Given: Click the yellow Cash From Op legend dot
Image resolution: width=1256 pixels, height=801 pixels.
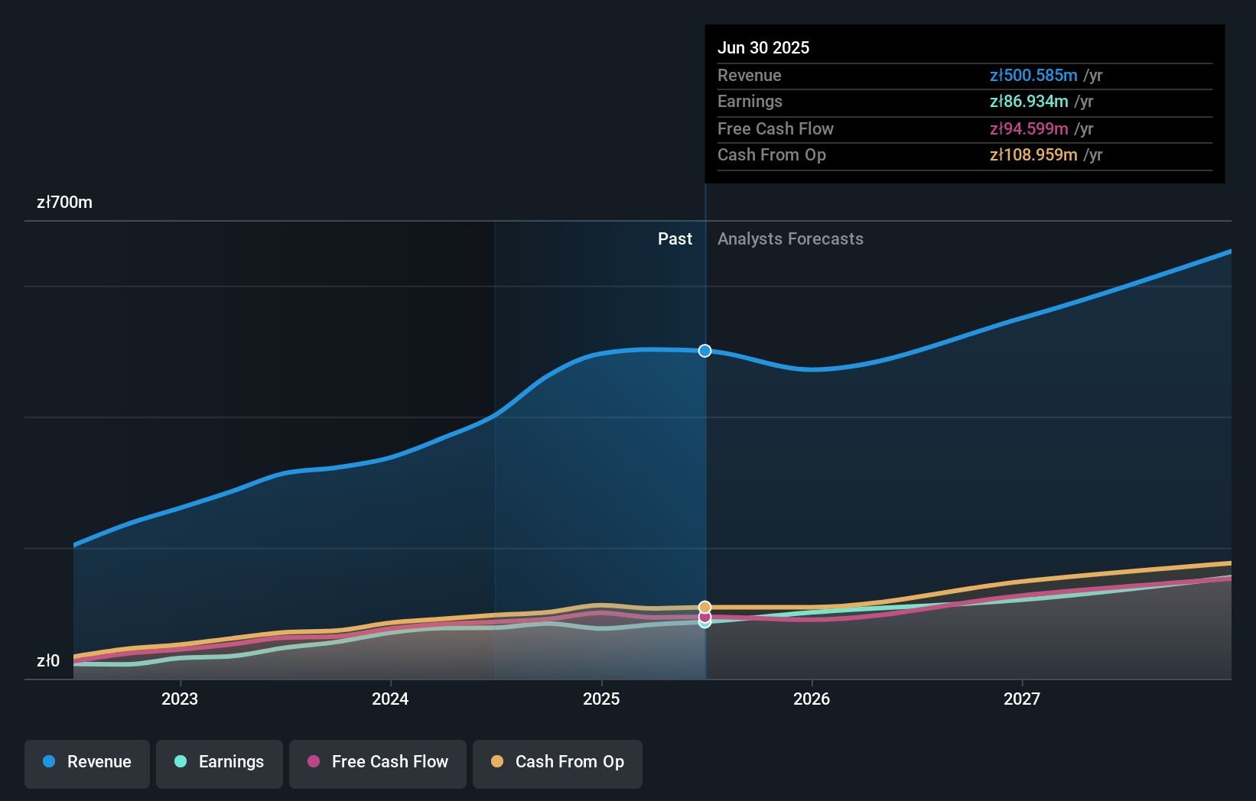Looking at the screenshot, I should (497, 762).
